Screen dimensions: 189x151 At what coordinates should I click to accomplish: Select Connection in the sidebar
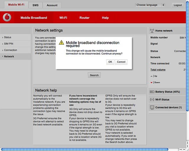(x=16, y=50)
